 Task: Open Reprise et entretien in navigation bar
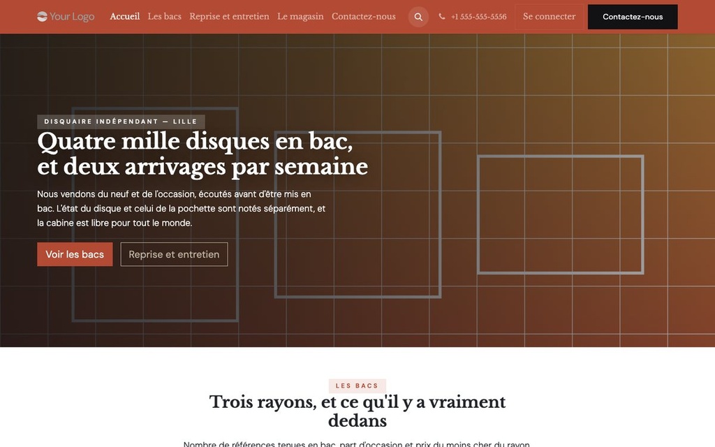point(229,17)
